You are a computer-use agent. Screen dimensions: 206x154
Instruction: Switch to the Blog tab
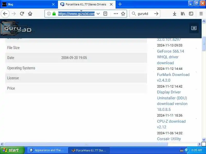point(29,4)
